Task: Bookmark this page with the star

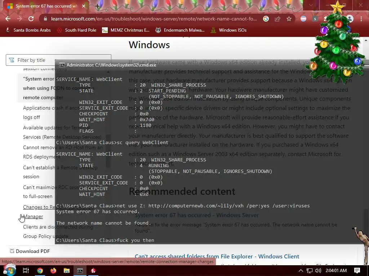Action: [x=289, y=19]
